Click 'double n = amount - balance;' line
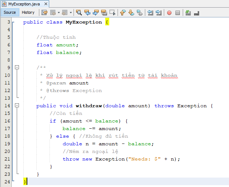This screenshot has height=187, width=229. (108, 144)
